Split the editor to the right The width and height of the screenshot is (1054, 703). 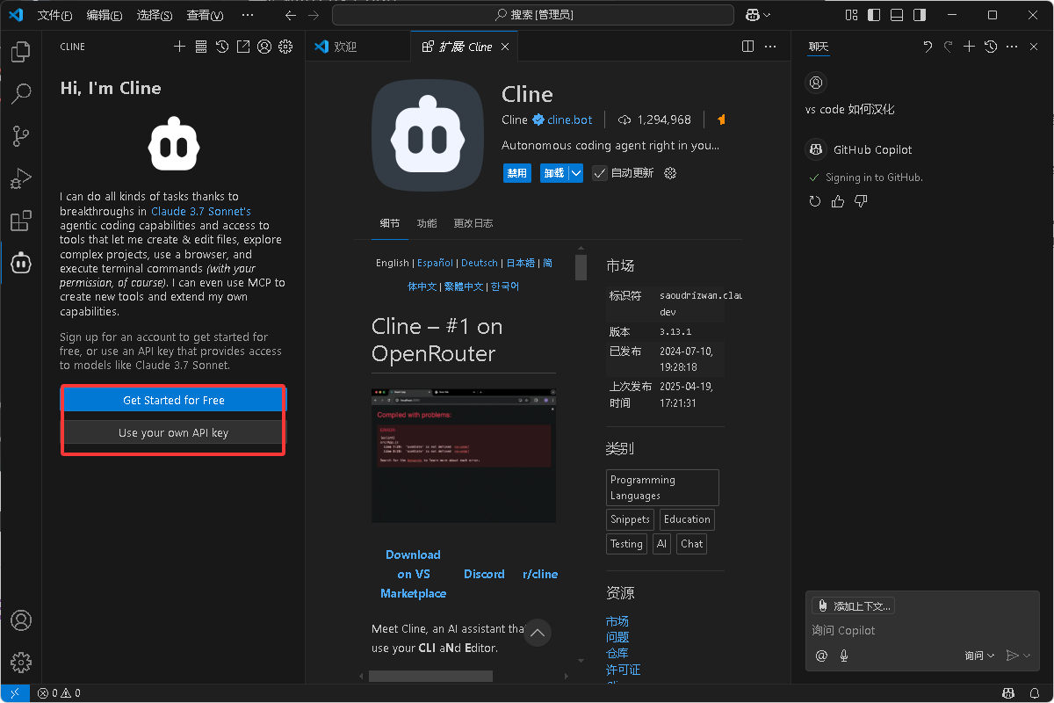pos(748,47)
